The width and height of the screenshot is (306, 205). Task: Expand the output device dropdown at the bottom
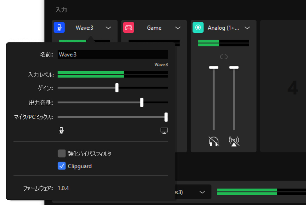pos(202,192)
